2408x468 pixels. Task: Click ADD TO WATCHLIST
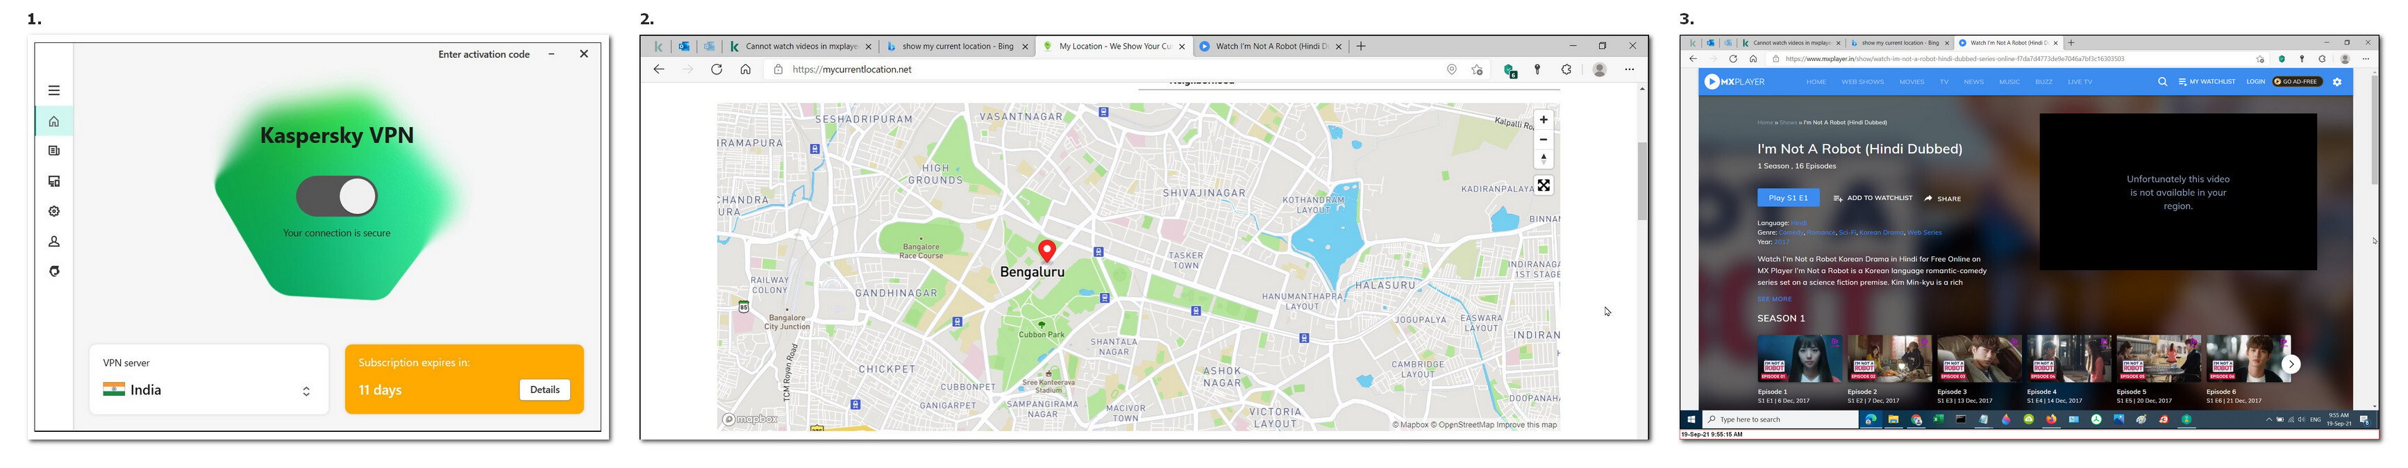click(1873, 198)
